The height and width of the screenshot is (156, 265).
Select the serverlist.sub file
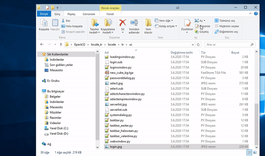click(119, 109)
